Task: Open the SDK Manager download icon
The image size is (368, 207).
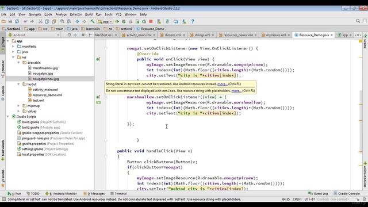Action: click(x=184, y=21)
